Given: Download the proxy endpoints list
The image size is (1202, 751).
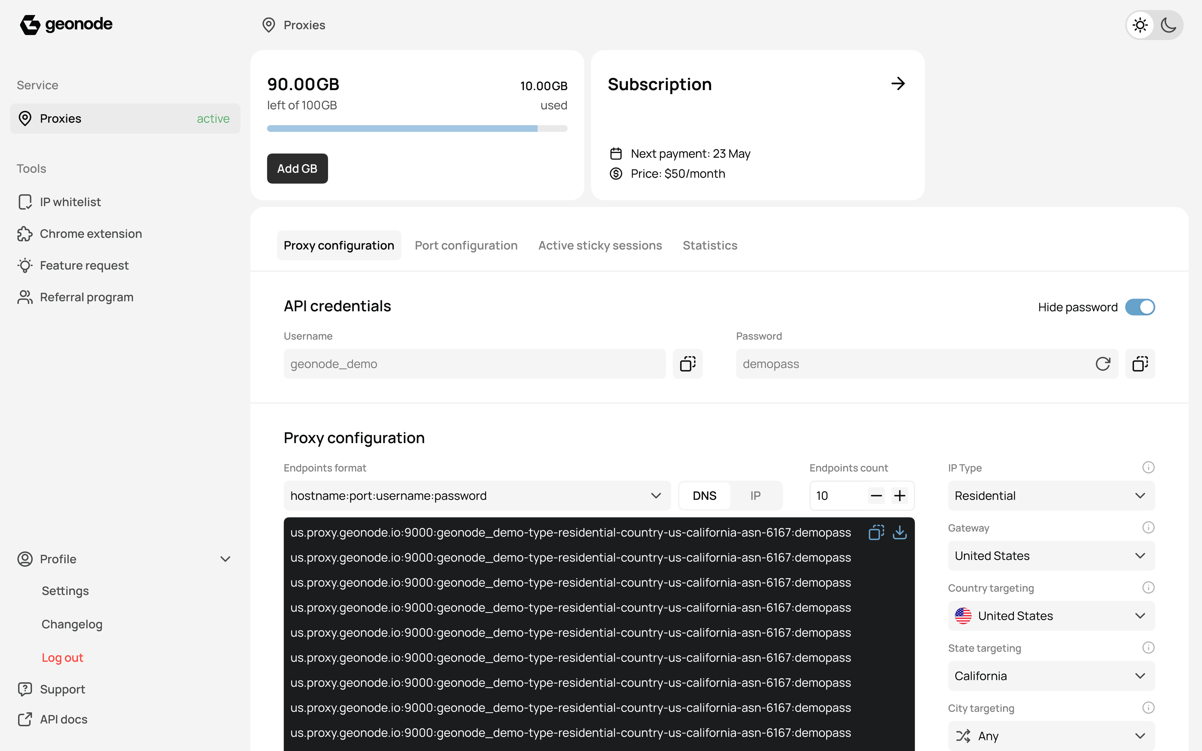Looking at the screenshot, I should [901, 533].
